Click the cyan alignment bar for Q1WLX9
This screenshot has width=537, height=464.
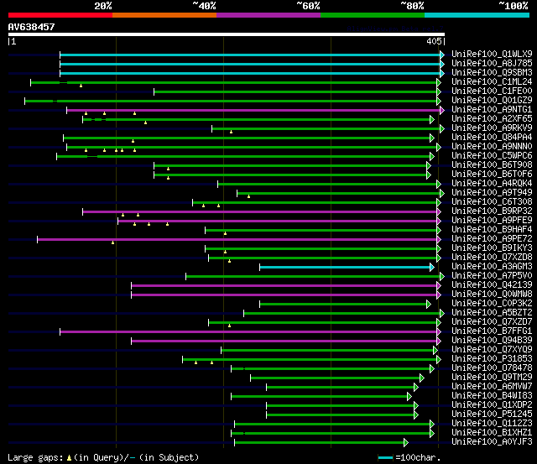[x=250, y=55]
